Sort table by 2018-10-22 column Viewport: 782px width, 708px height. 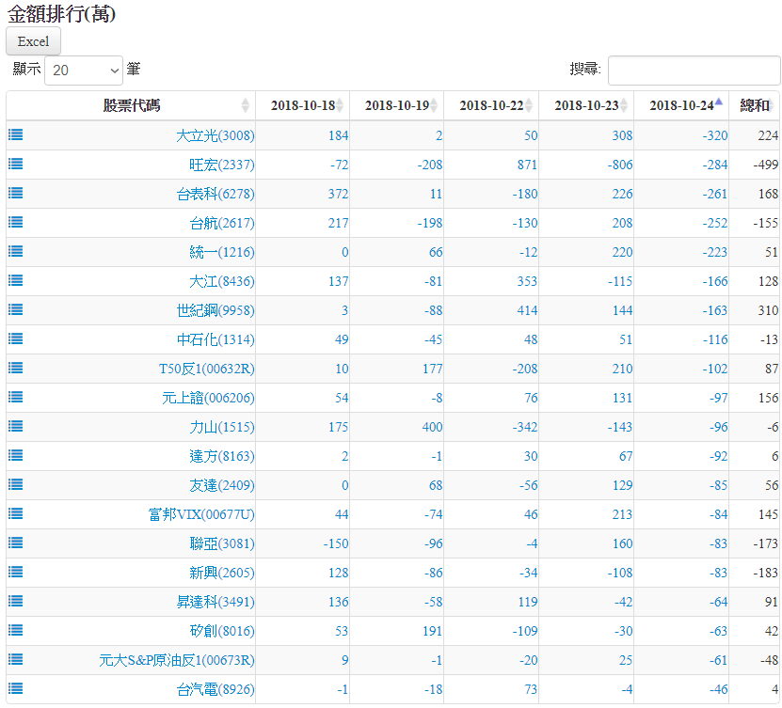pos(491,105)
